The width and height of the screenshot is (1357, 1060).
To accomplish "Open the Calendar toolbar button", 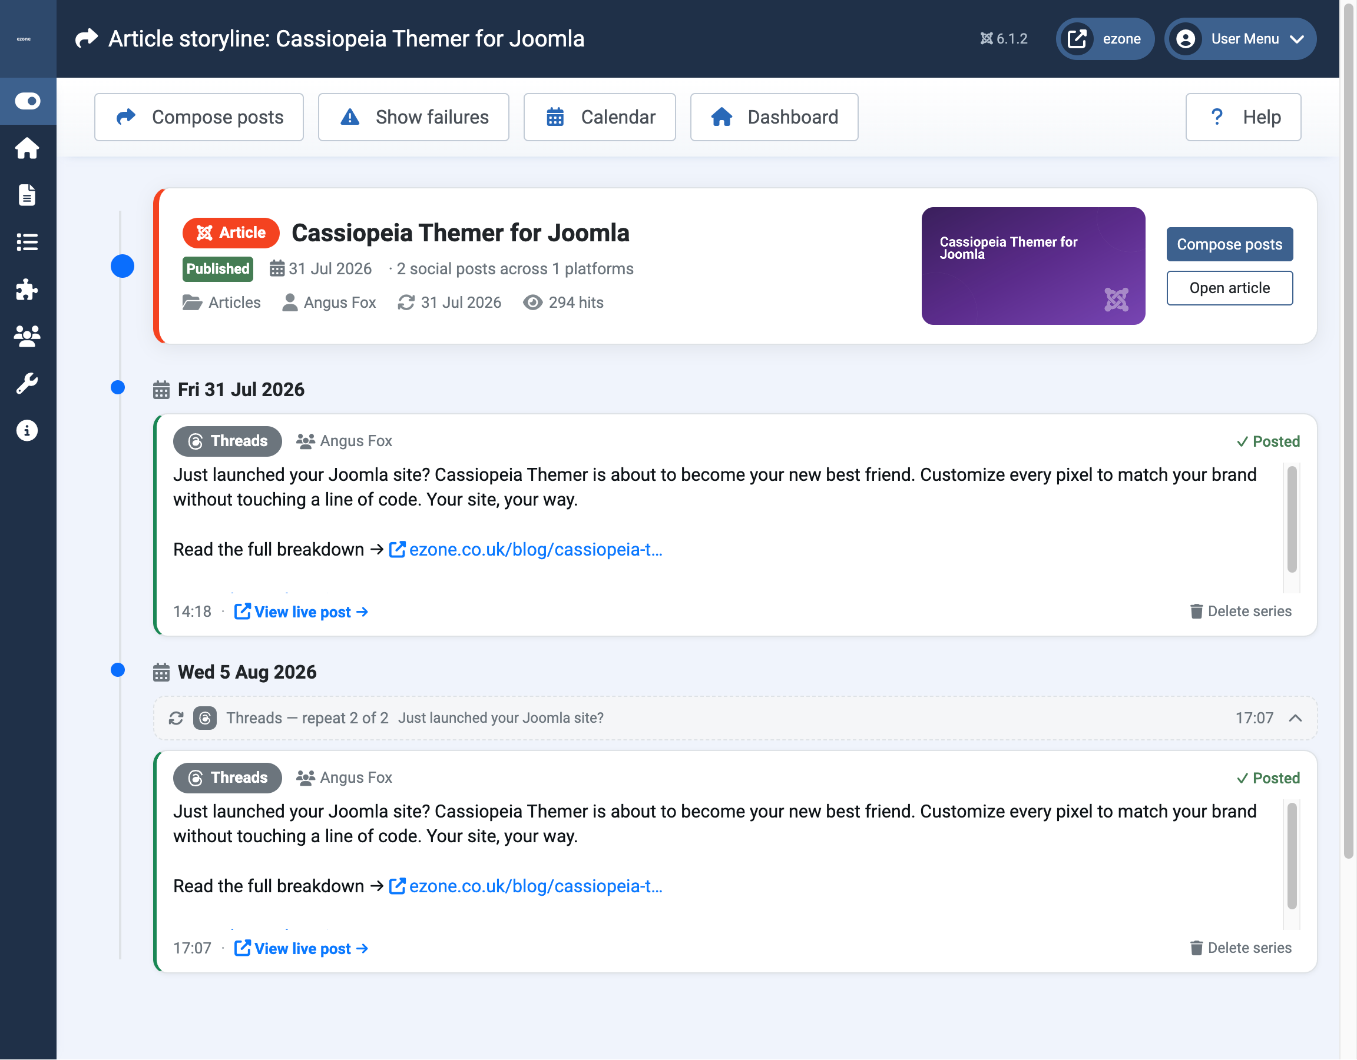I will 600,117.
